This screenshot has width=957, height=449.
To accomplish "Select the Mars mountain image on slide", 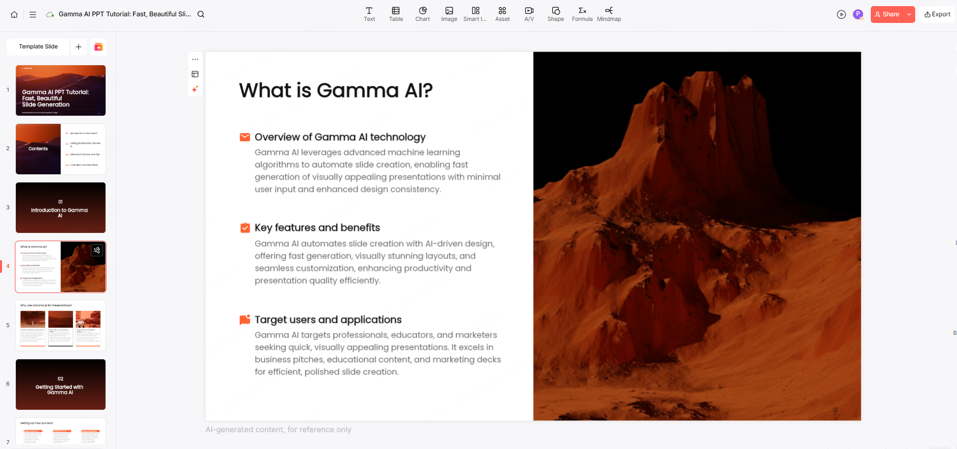I will tap(697, 236).
